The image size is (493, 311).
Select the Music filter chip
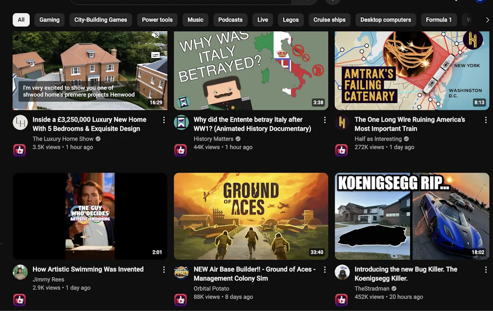click(195, 20)
